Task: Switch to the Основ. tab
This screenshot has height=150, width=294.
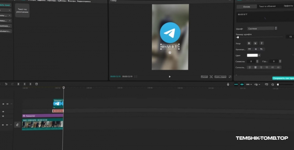Action: [247, 7]
